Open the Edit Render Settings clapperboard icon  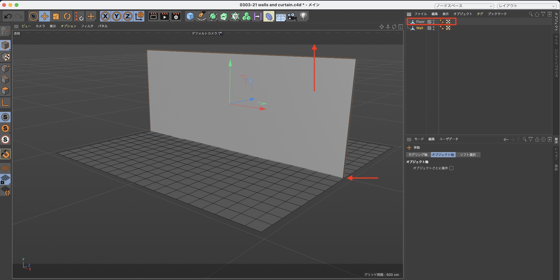pyautogui.click(x=176, y=17)
